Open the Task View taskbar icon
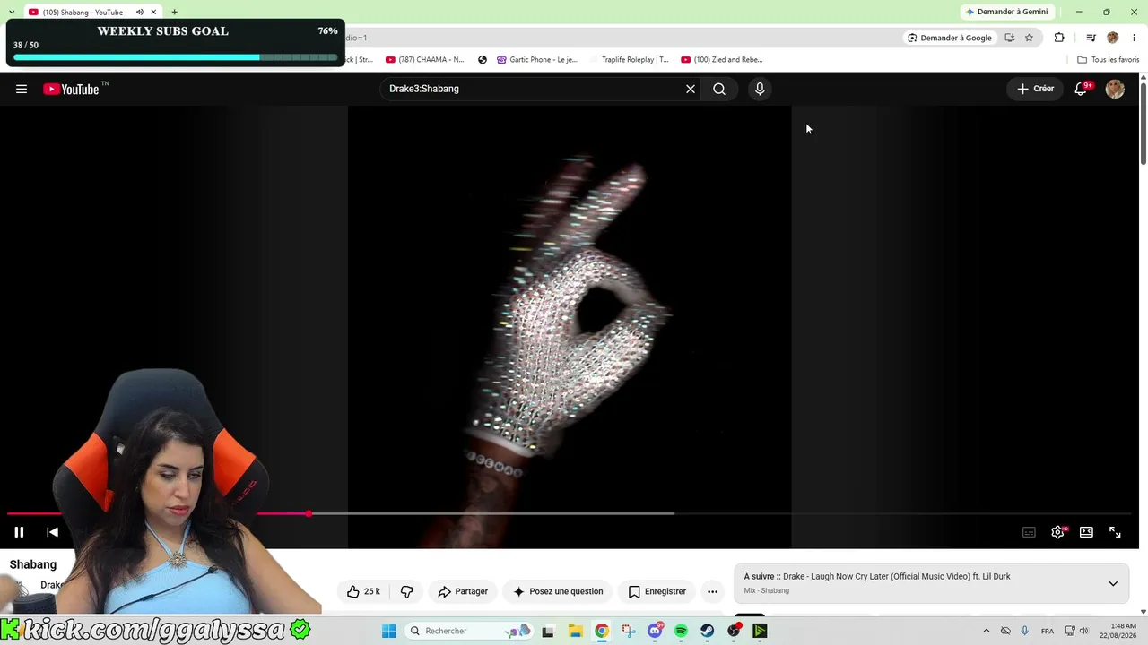This screenshot has width=1148, height=645. (x=548, y=631)
